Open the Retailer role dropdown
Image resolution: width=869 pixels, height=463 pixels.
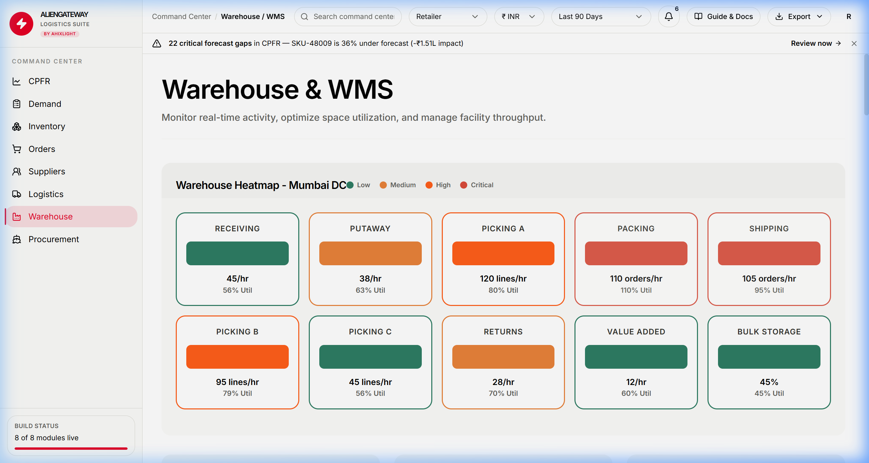coord(448,17)
